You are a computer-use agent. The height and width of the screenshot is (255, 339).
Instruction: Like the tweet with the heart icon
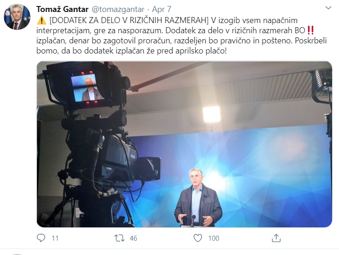click(x=197, y=238)
